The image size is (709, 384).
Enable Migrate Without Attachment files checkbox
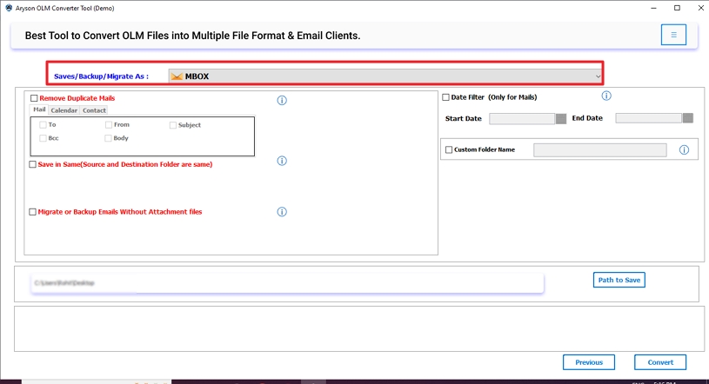coord(32,212)
